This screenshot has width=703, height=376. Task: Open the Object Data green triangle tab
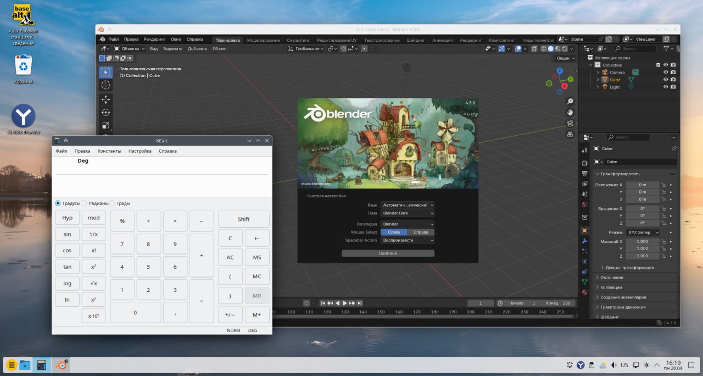tap(584, 281)
